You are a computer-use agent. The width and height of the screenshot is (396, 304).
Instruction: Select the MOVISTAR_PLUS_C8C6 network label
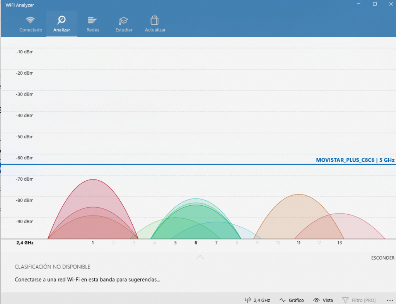355,160
